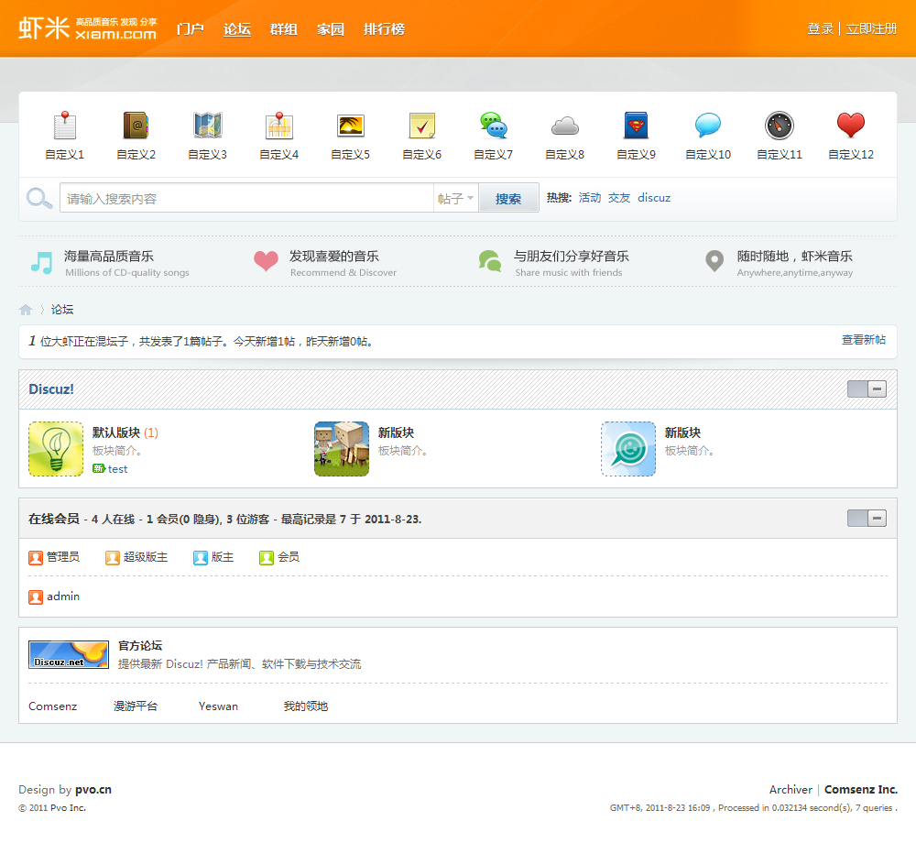Click the green 会员 legend icon
This screenshot has height=843, width=916.
click(267, 558)
